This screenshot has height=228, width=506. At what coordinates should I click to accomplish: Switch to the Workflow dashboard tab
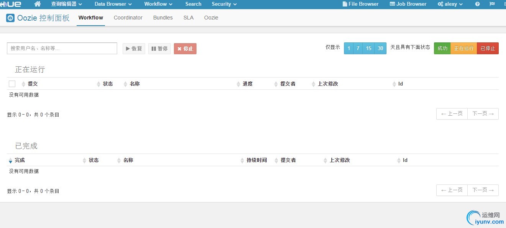[91, 18]
